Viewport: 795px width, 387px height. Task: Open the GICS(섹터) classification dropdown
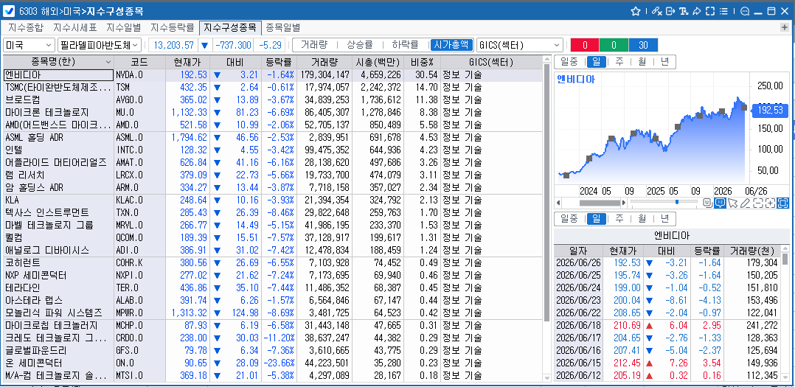(x=520, y=45)
